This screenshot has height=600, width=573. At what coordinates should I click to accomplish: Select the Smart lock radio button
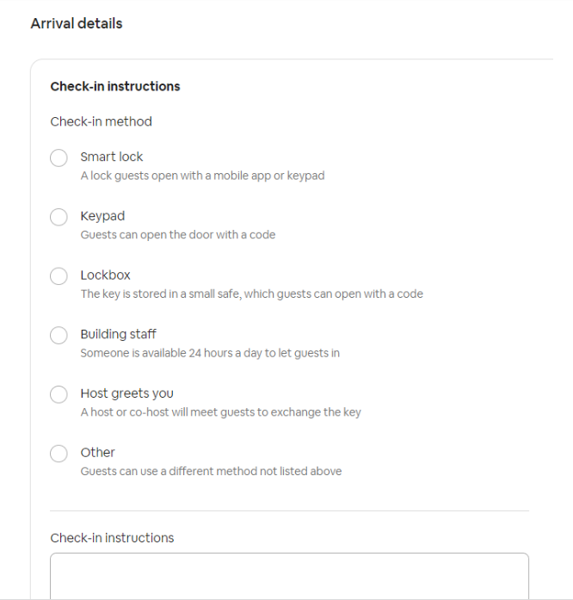pyautogui.click(x=59, y=158)
